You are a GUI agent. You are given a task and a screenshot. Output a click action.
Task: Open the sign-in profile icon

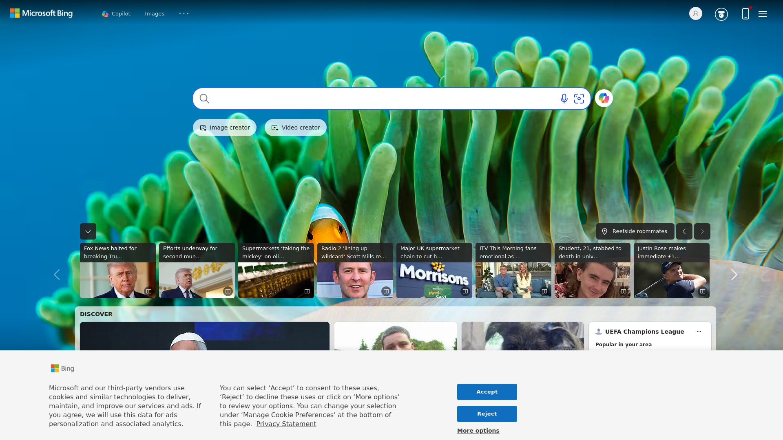coord(695,13)
